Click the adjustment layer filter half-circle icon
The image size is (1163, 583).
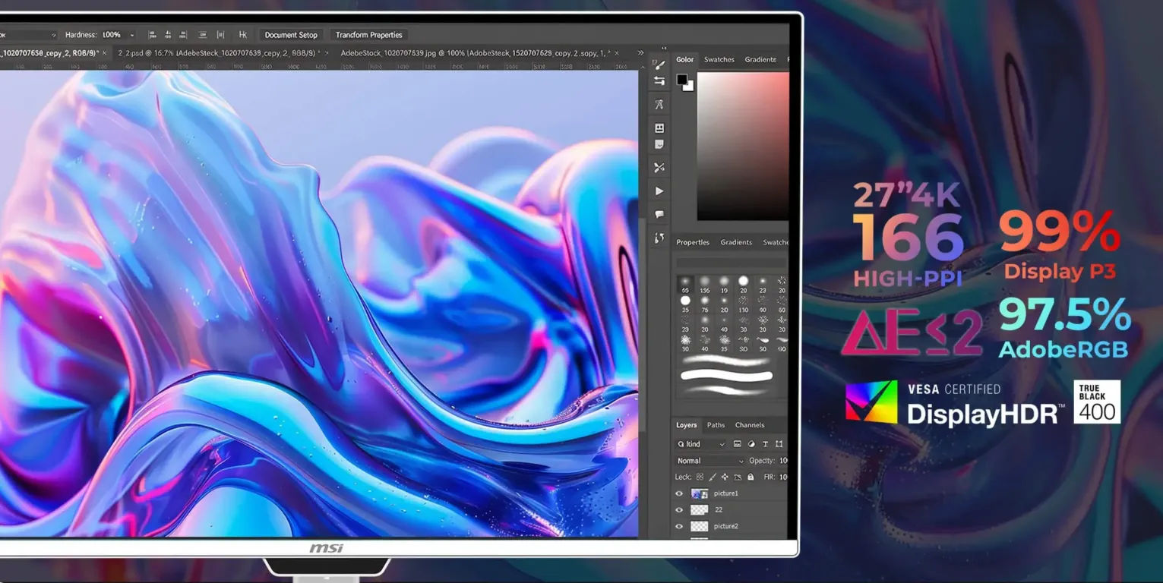tap(751, 444)
